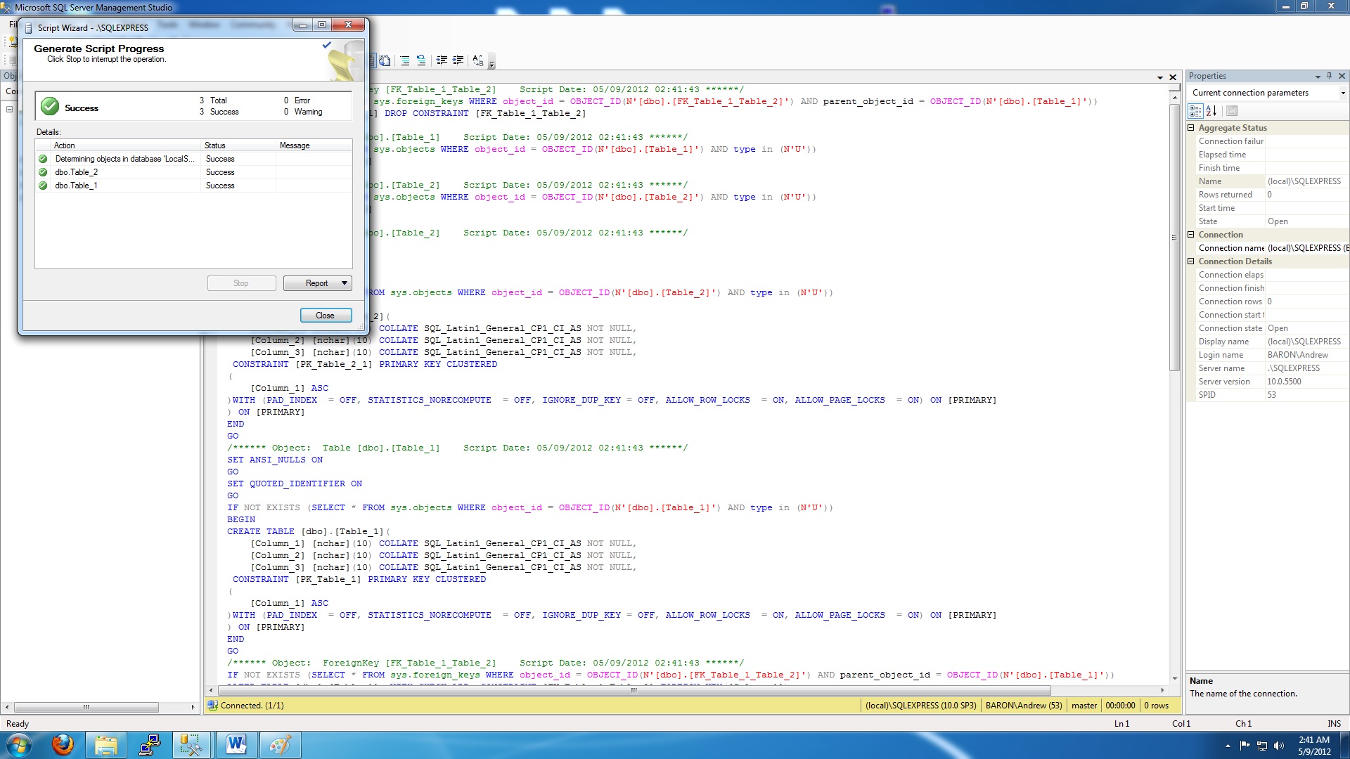The width and height of the screenshot is (1350, 759).
Task: Click the '0 rows' status bar entry
Action: click(x=1156, y=706)
